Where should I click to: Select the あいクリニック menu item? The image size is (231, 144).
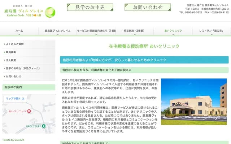point(173,31)
